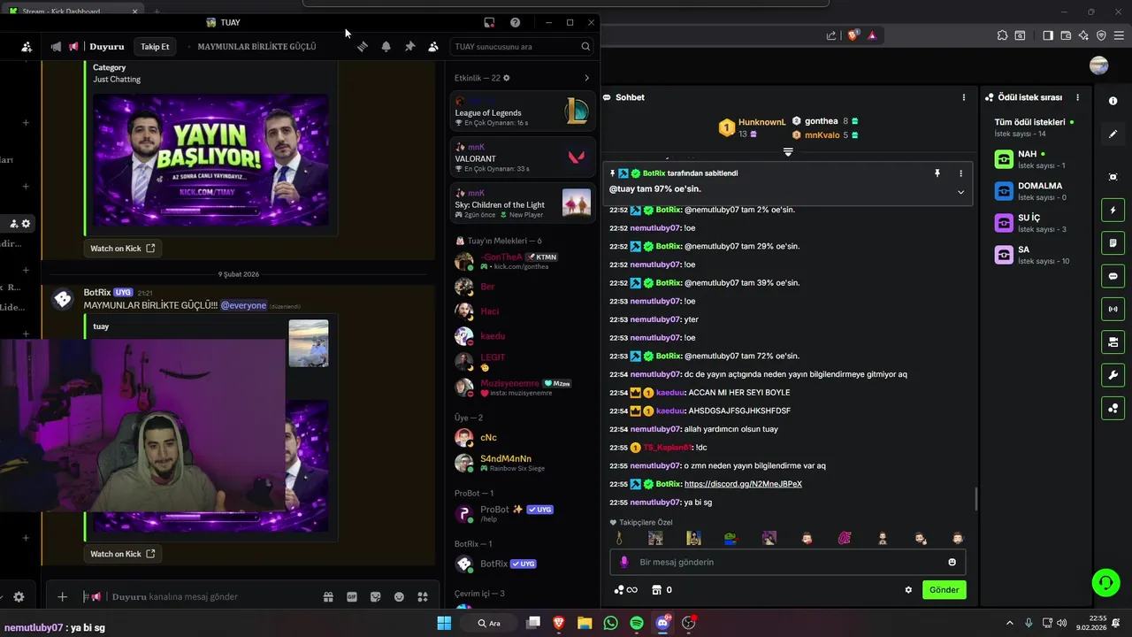Toggle Discord member list icon
This screenshot has height=637, width=1132.
click(432, 46)
